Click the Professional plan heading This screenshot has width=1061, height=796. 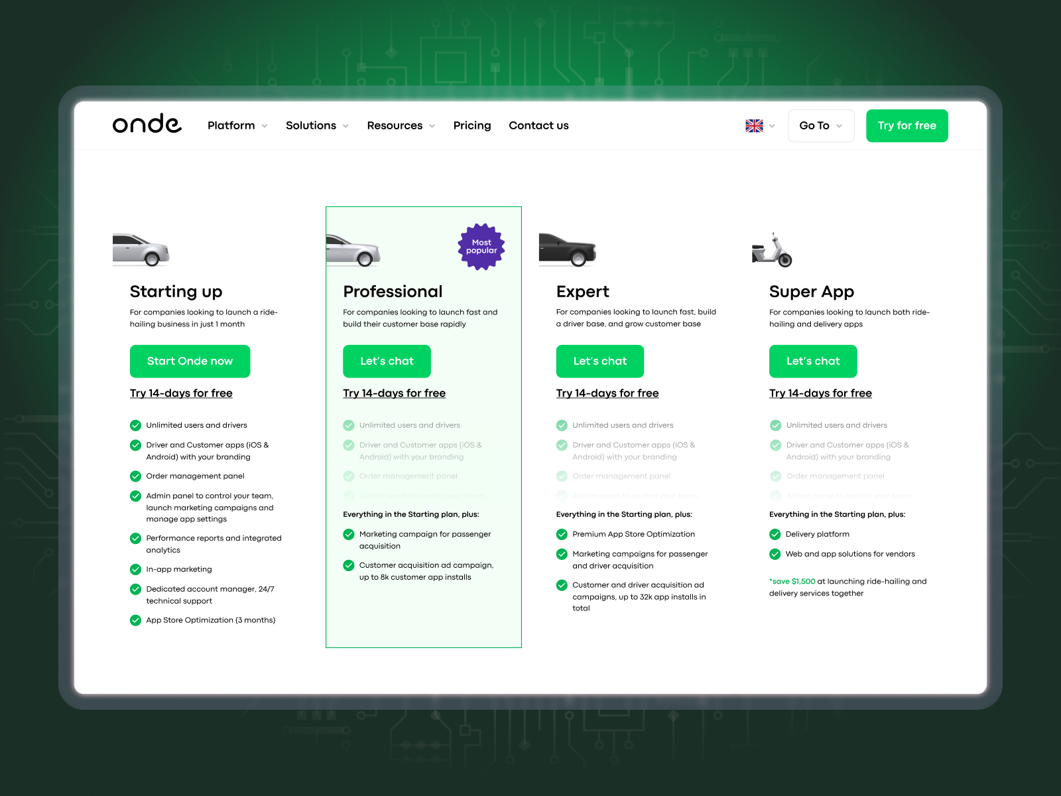click(x=393, y=291)
